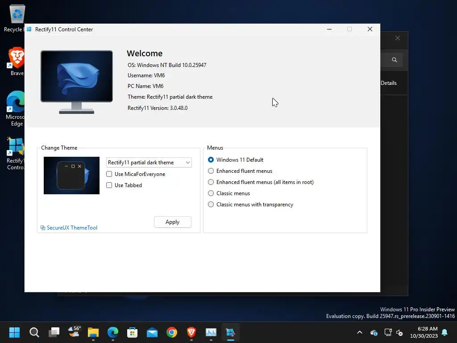Select the Microsoft Edge desktop shortcut
This screenshot has height=343, width=457.
tap(15, 109)
